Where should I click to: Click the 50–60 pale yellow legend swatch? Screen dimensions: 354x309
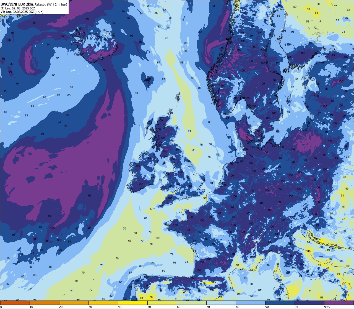[x=162, y=303]
